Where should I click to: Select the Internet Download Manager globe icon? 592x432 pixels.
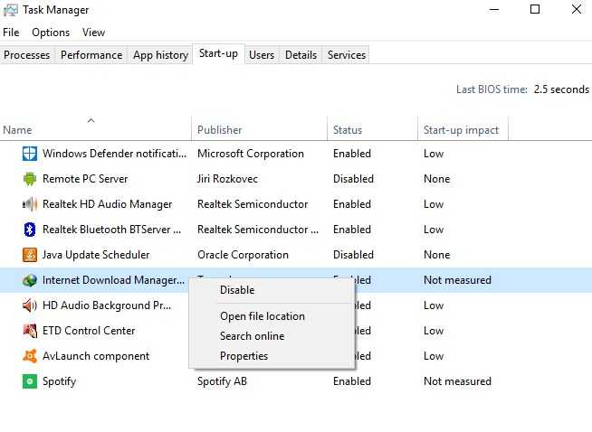tap(29, 280)
